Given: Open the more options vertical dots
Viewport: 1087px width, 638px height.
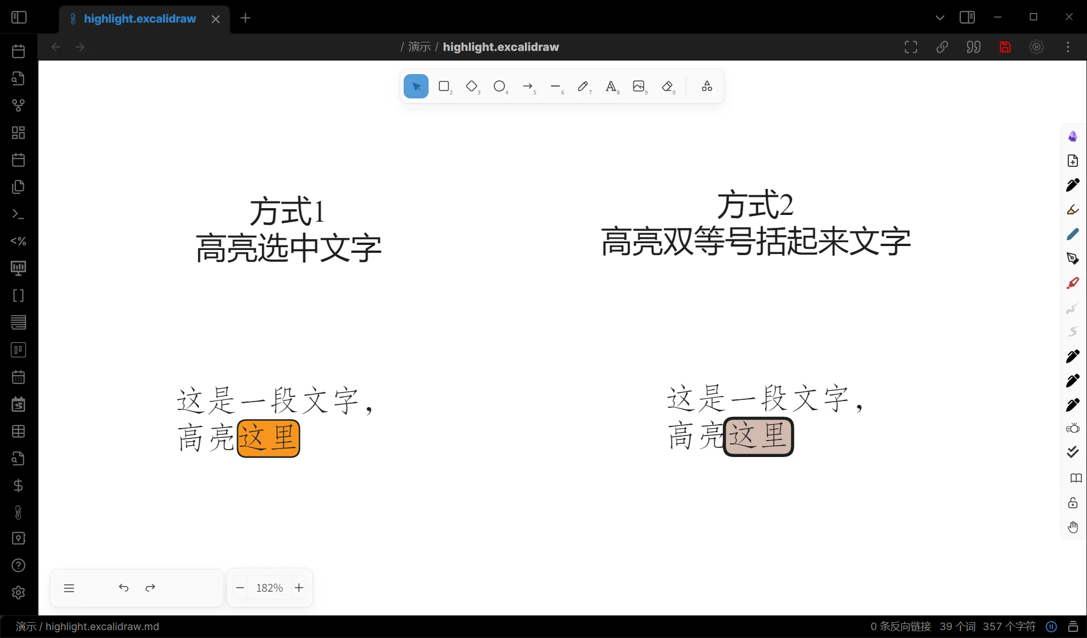Looking at the screenshot, I should click(x=1068, y=47).
